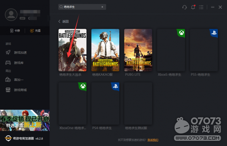Open 充值 recharge option
The height and width of the screenshot is (146, 227).
pyautogui.click(x=35, y=31)
